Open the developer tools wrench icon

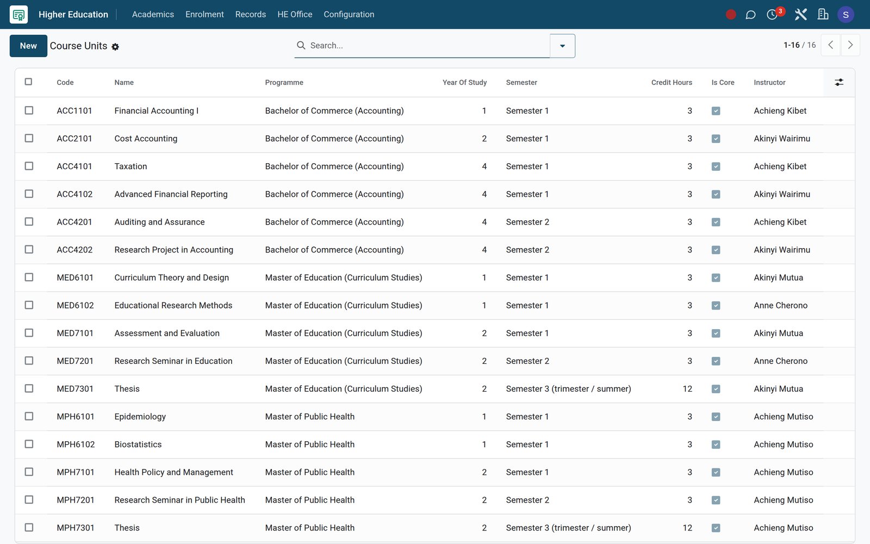800,15
